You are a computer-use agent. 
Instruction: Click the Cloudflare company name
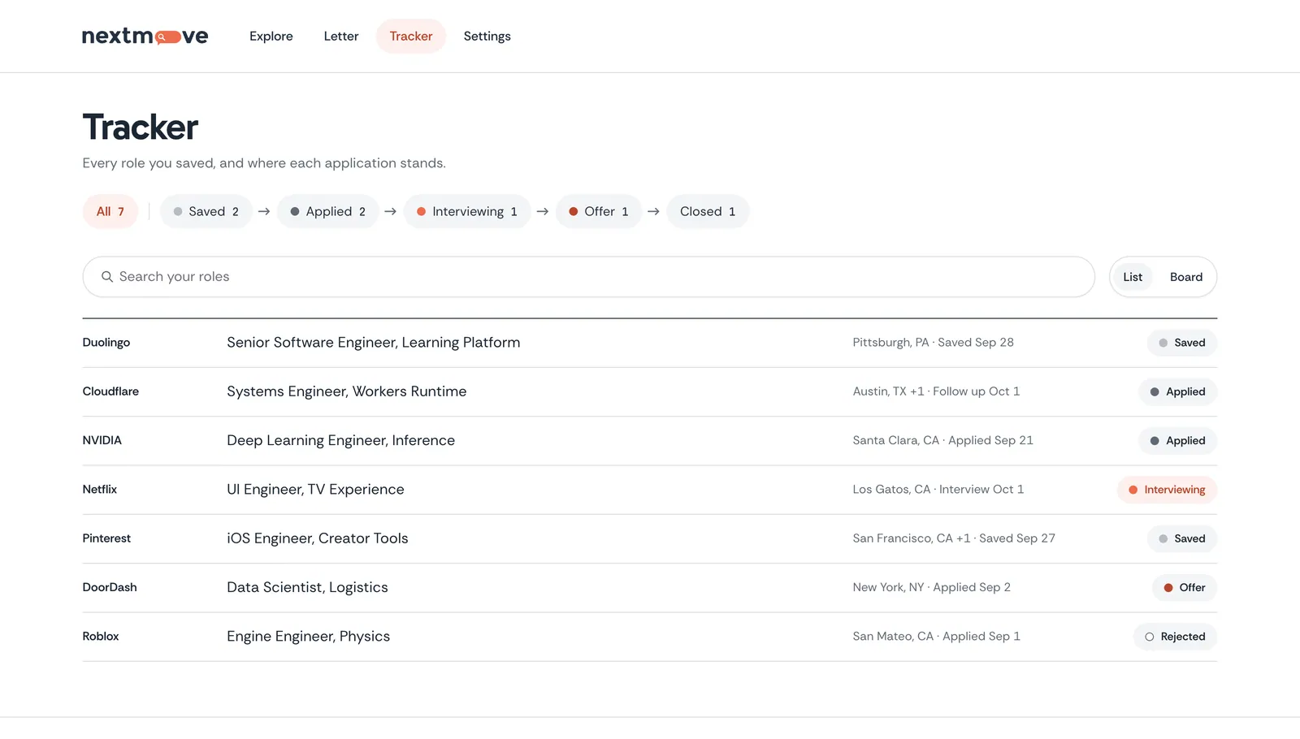(110, 391)
